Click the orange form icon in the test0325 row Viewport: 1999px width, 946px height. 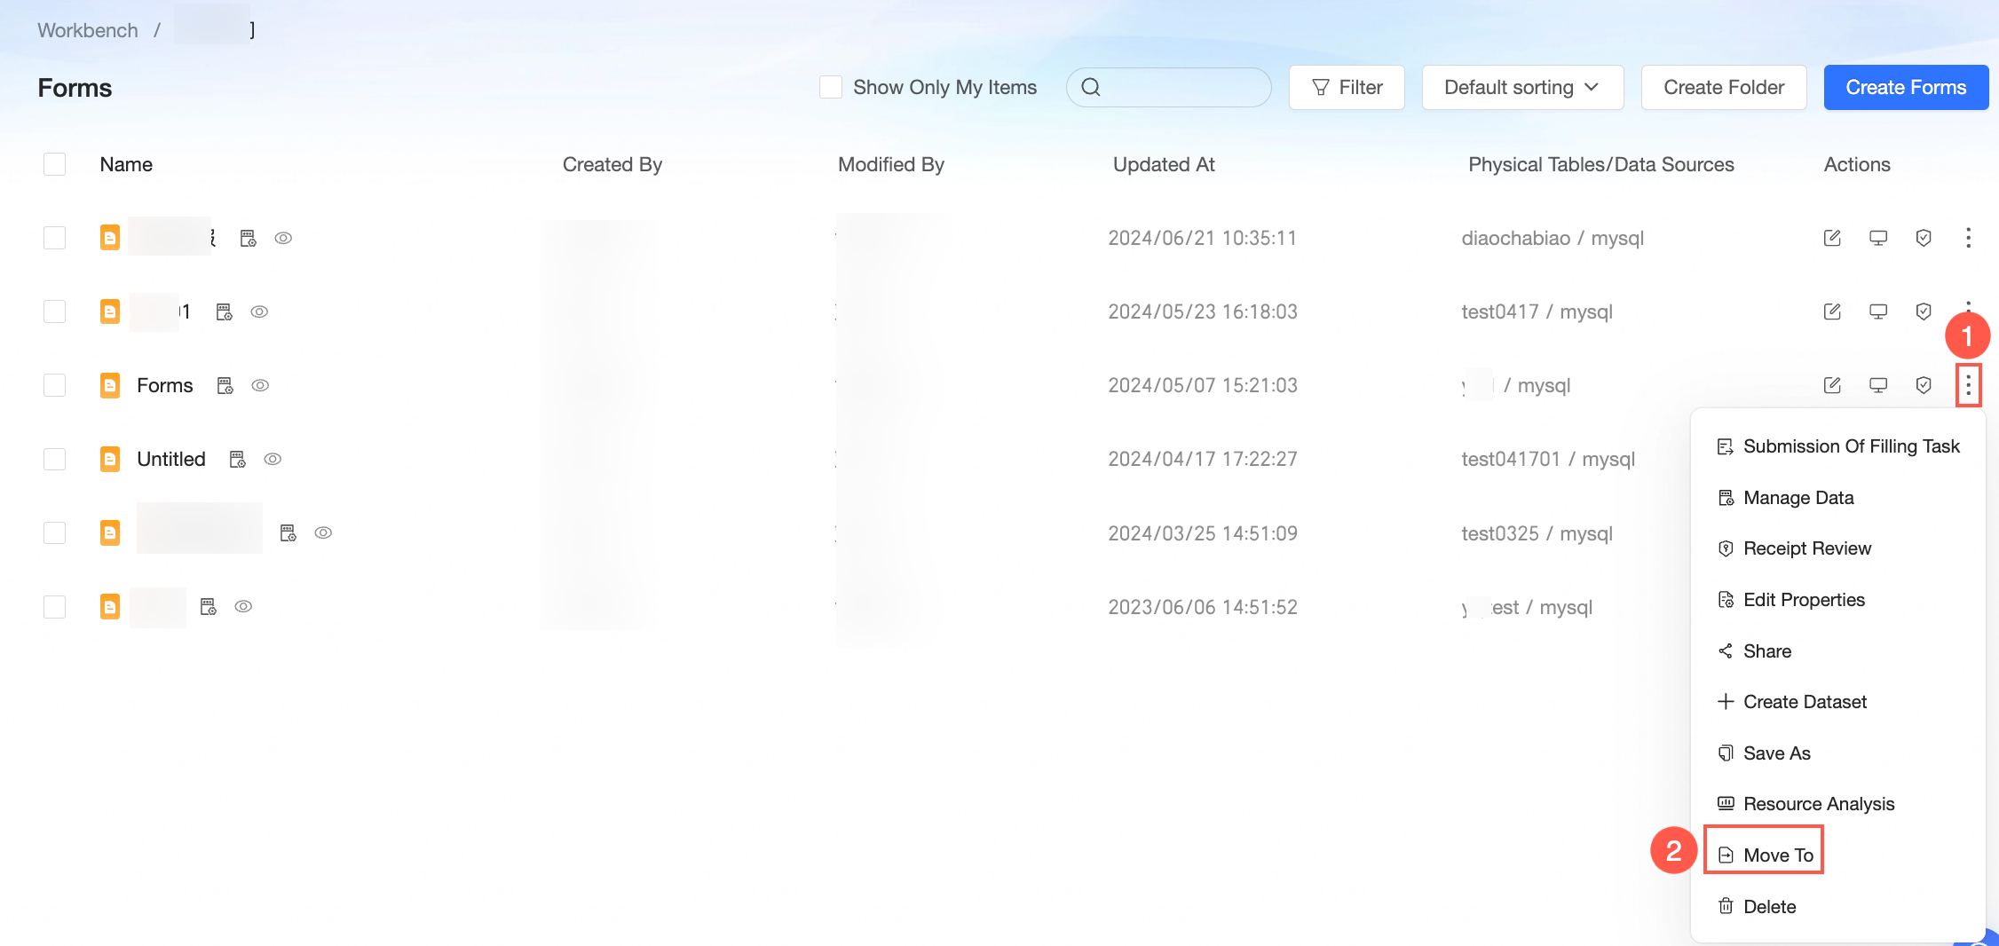(x=110, y=532)
